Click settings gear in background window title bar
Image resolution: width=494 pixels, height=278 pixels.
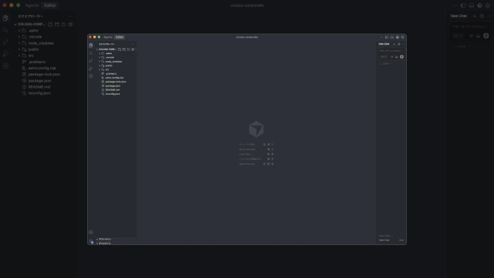click(x=487, y=5)
